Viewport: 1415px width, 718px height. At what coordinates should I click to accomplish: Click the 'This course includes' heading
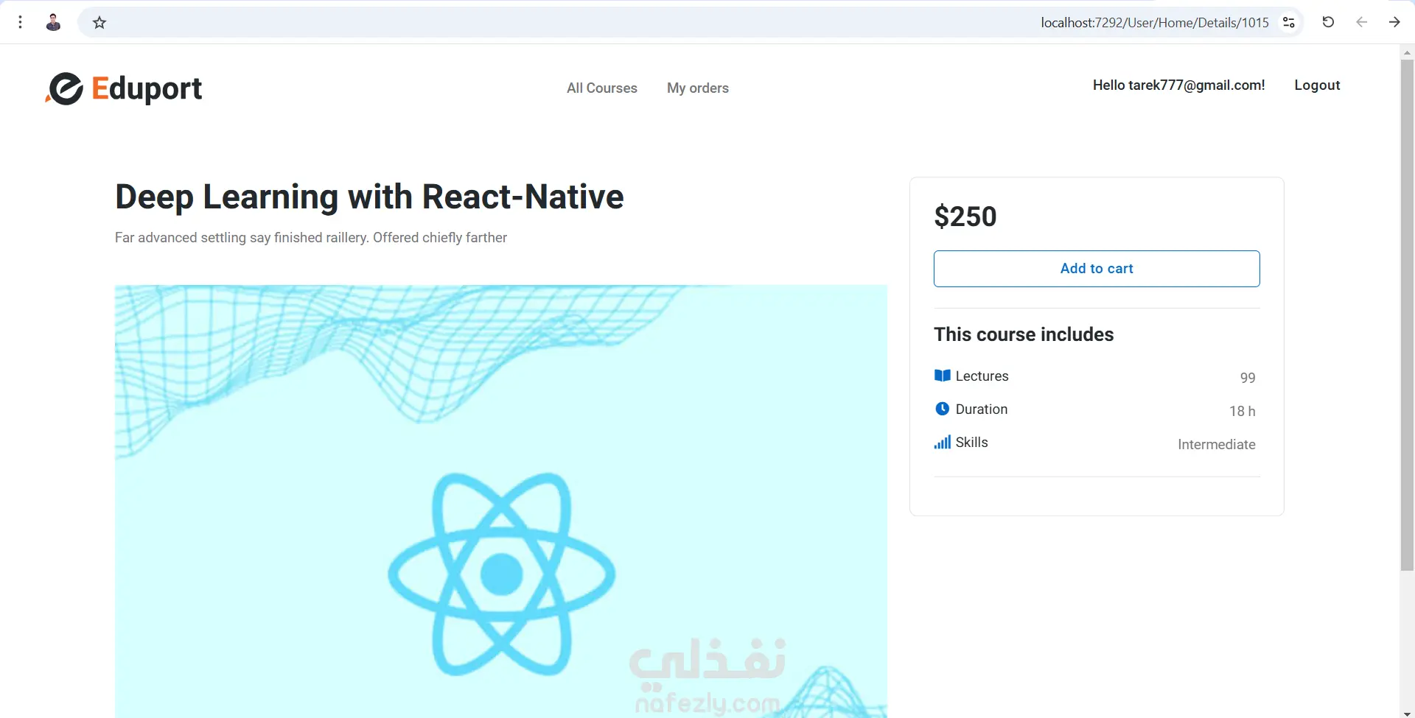(x=1024, y=334)
